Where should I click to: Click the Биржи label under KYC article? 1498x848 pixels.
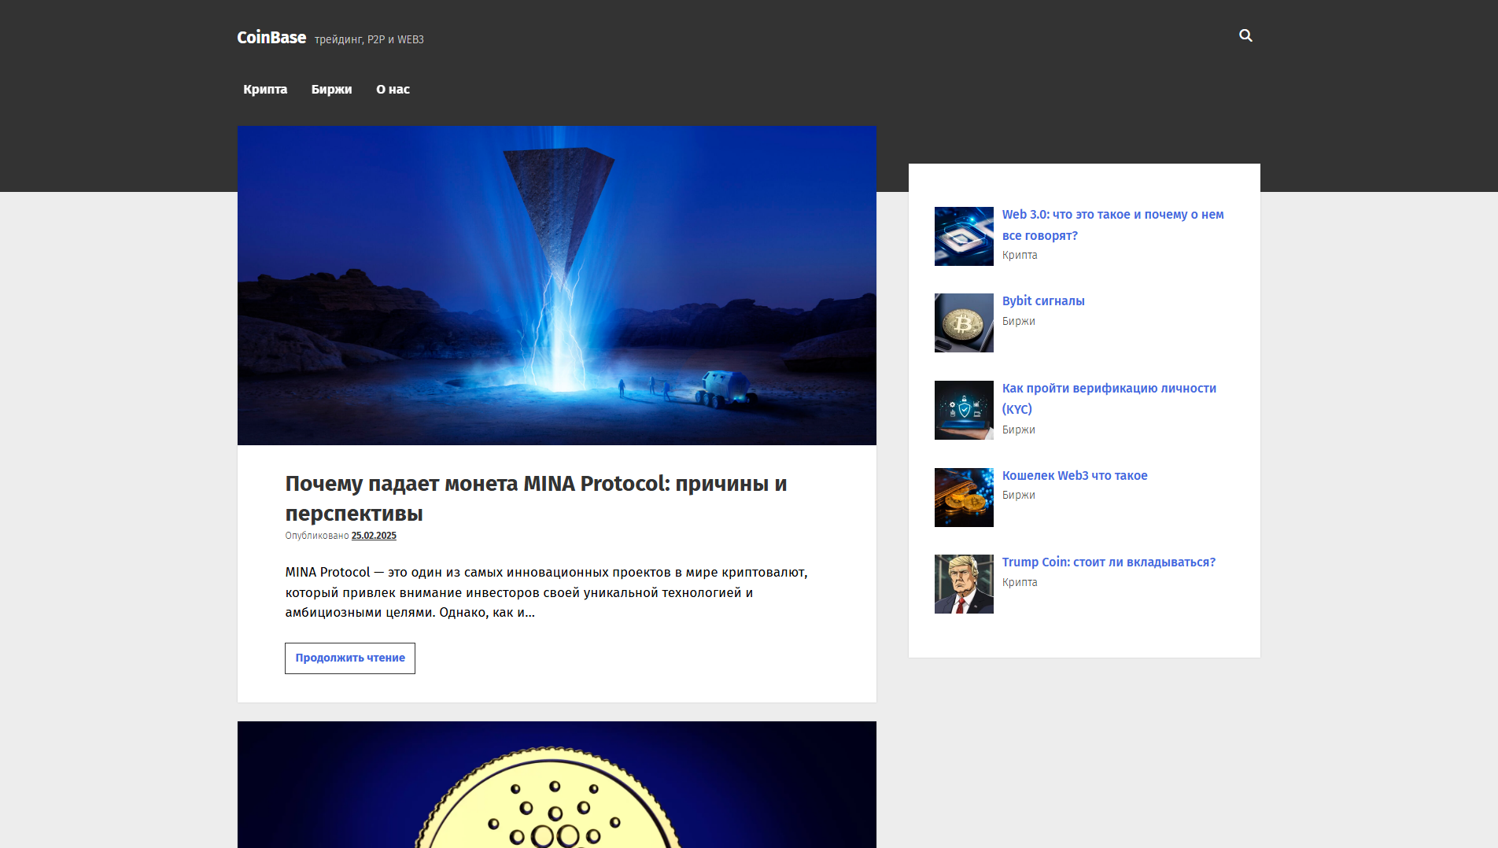(x=1019, y=430)
